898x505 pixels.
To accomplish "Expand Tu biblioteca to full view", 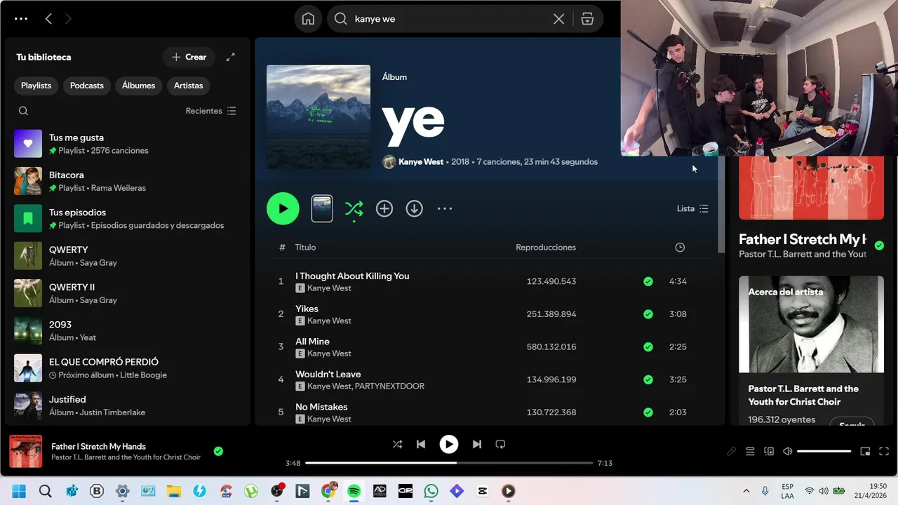I will pos(230,58).
